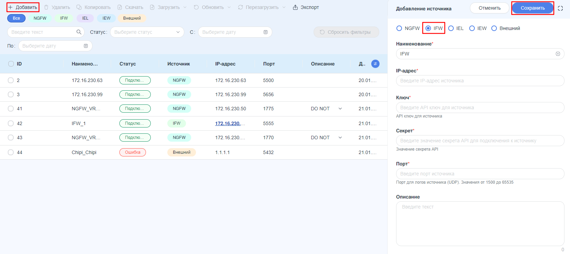Click port value 1775
Screen dimensions: 570x254
268,109
